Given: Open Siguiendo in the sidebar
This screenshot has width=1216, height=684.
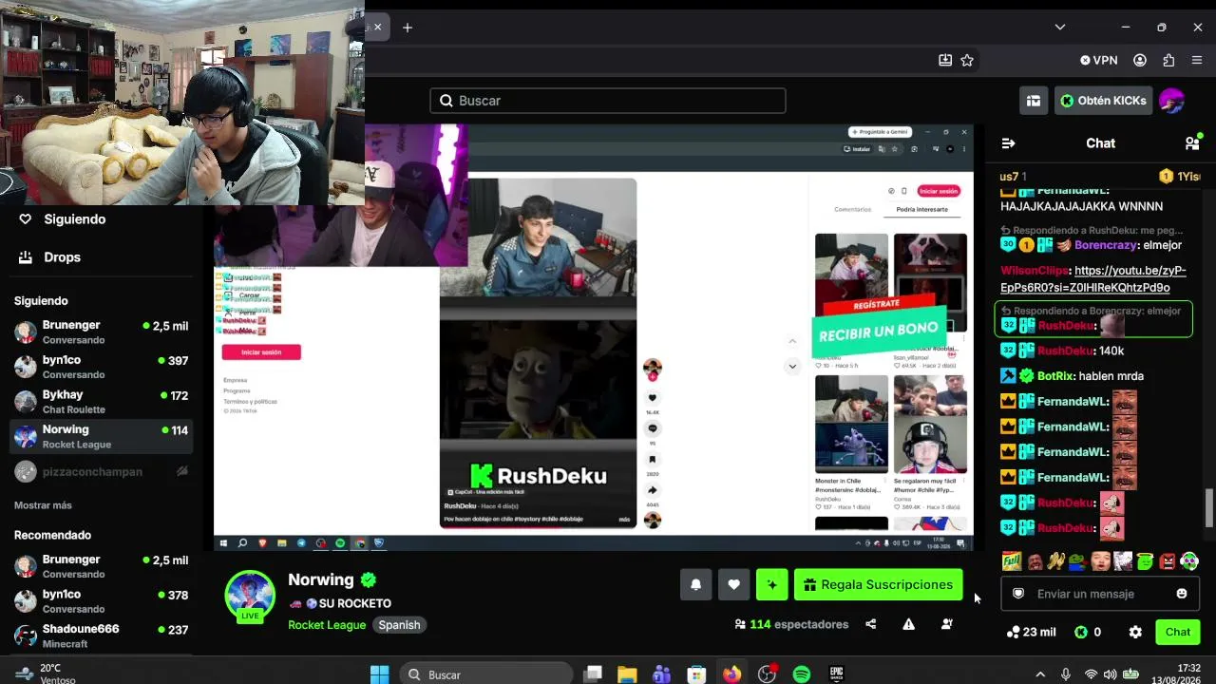Looking at the screenshot, I should tap(62, 219).
